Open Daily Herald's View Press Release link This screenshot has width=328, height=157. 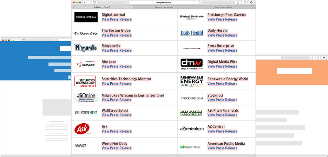[222, 35]
